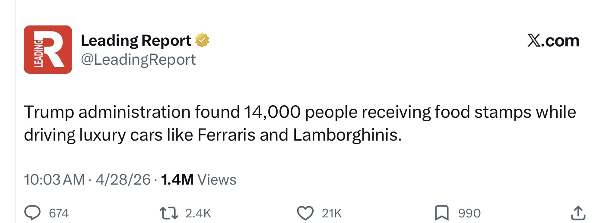Open the Leading Report profile avatar

tap(48, 50)
